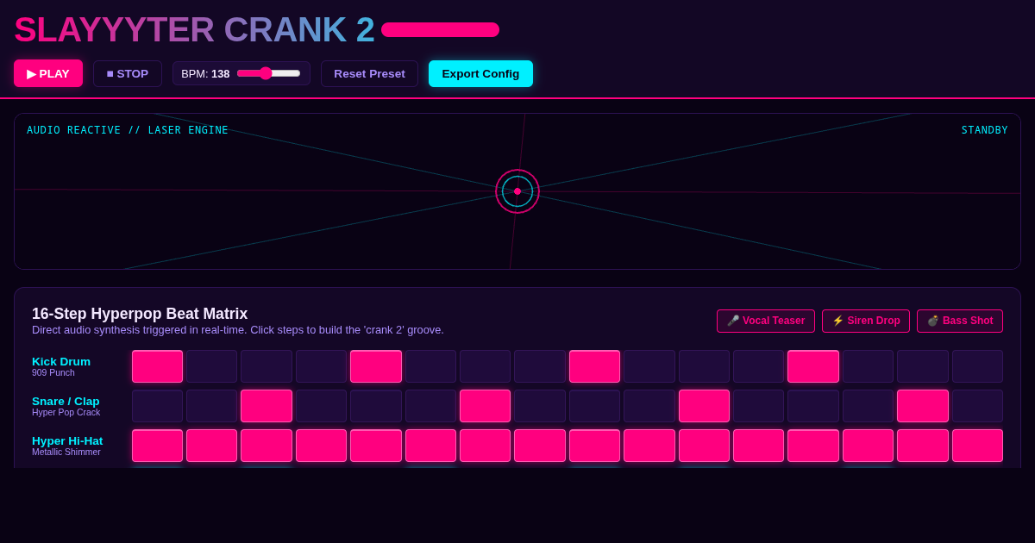
Task: Click the AUDIO REACTIVE // LASER ENGINE label
Action: coord(128,130)
